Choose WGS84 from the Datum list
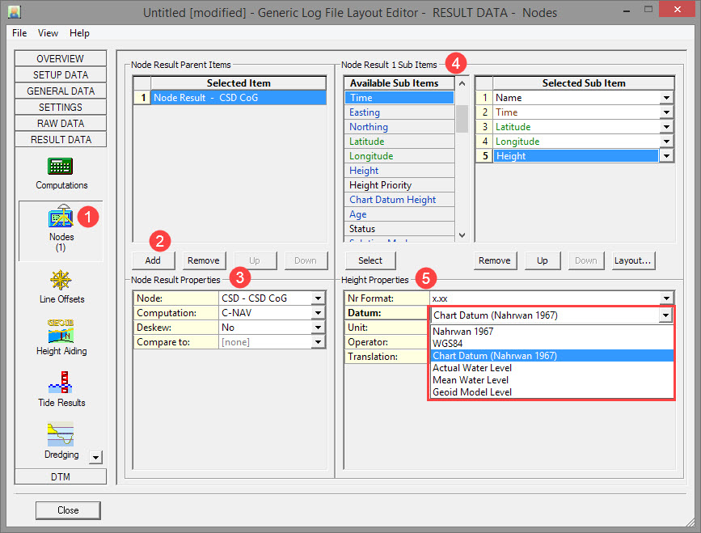The width and height of the screenshot is (701, 533). [x=446, y=343]
